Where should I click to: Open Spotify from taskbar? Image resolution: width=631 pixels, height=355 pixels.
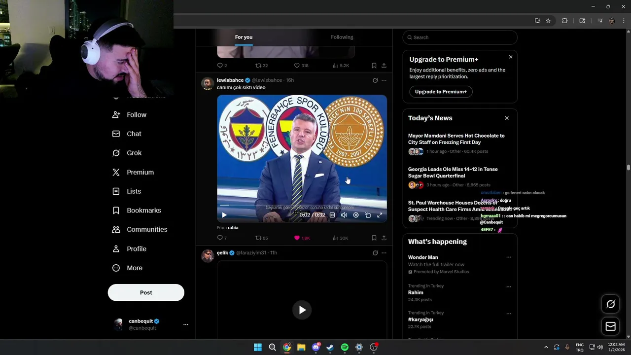345,348
